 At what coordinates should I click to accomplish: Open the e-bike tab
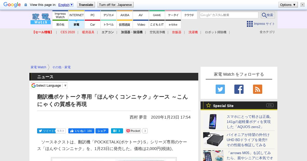tap(173, 24)
